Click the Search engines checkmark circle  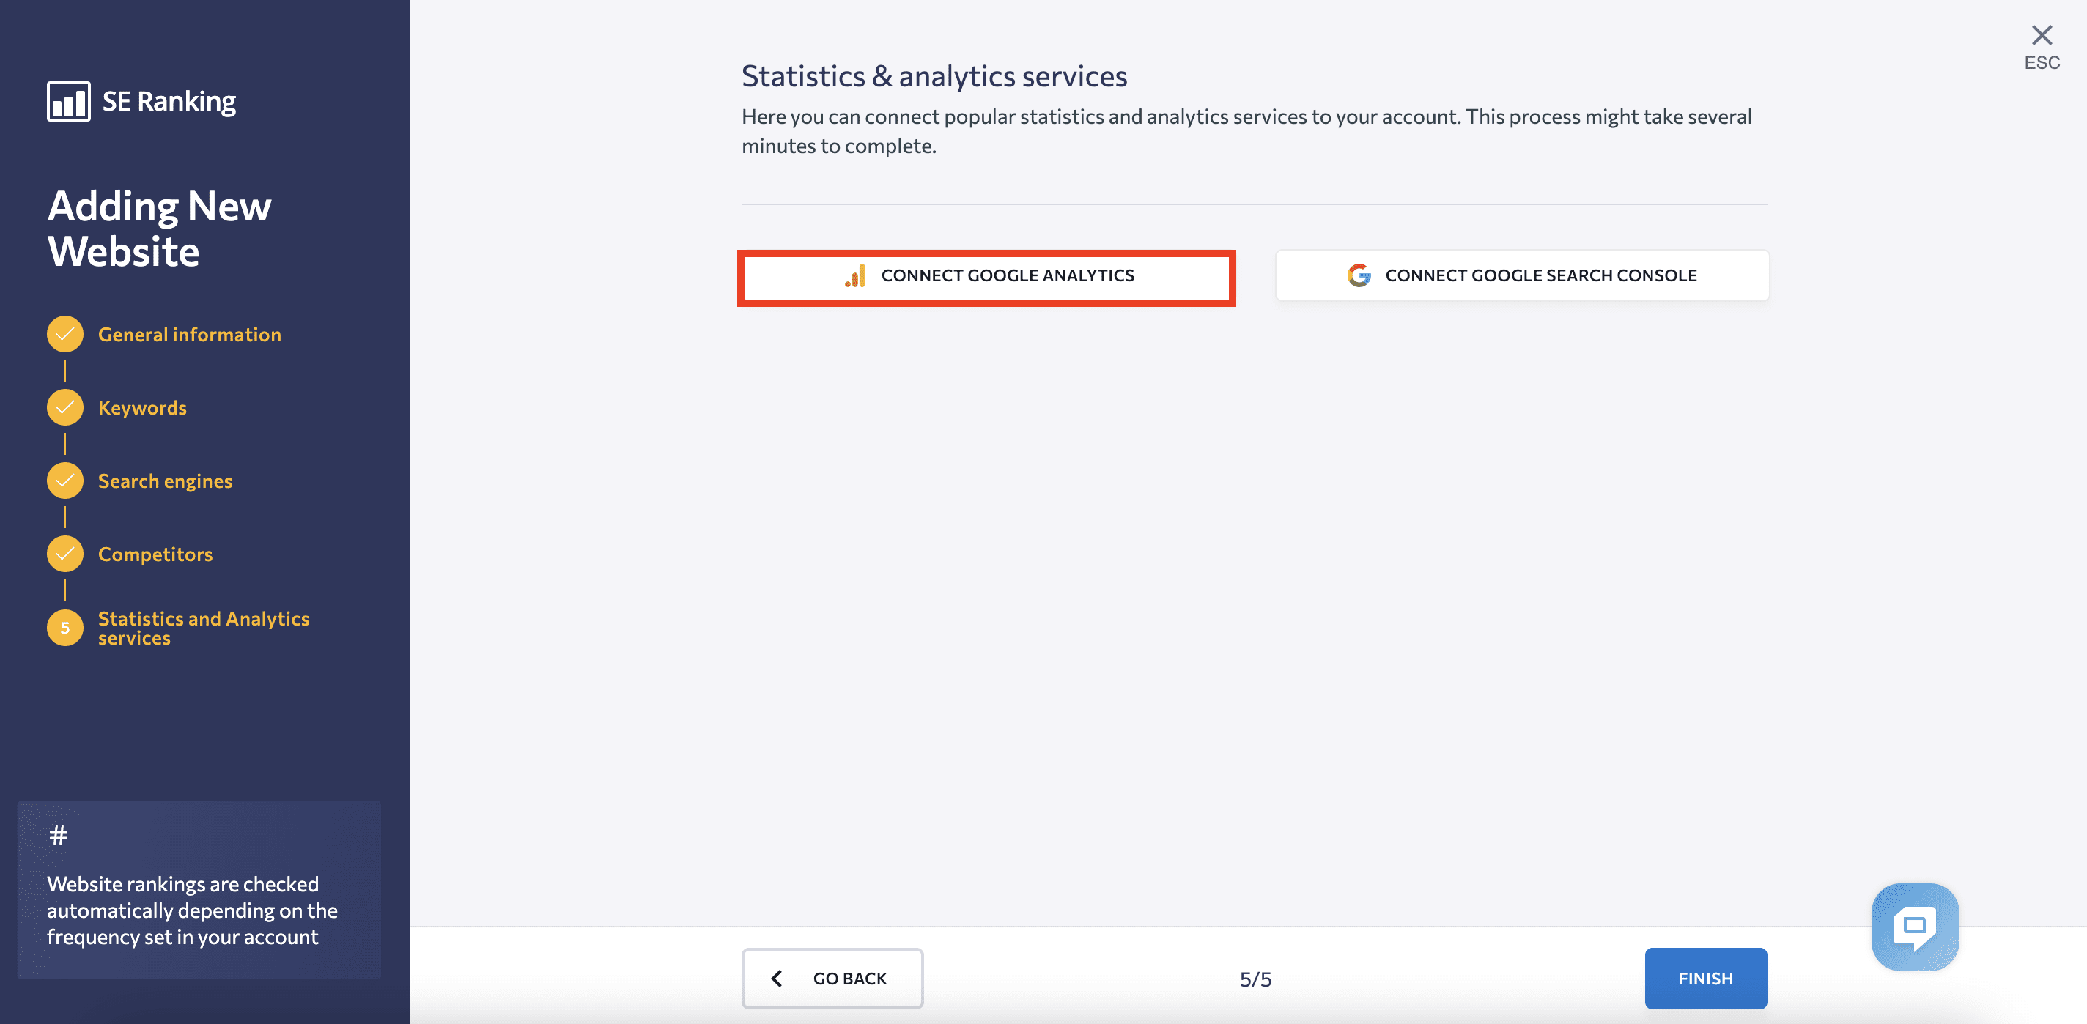tap(64, 481)
